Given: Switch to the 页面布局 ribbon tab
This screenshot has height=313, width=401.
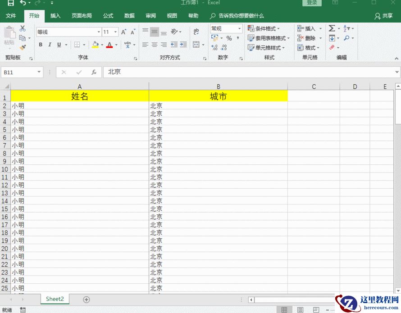Looking at the screenshot, I should pyautogui.click(x=82, y=16).
